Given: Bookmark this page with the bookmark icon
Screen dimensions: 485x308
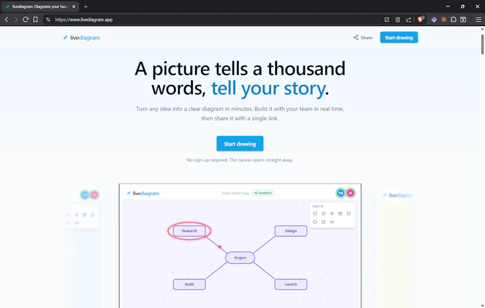Looking at the screenshot, I should click(x=36, y=19).
